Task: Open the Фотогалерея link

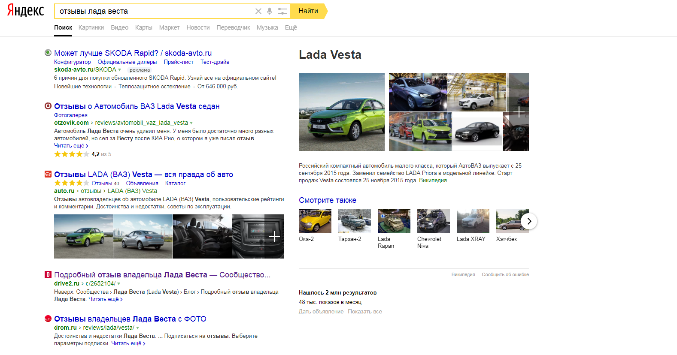Action: pos(71,115)
